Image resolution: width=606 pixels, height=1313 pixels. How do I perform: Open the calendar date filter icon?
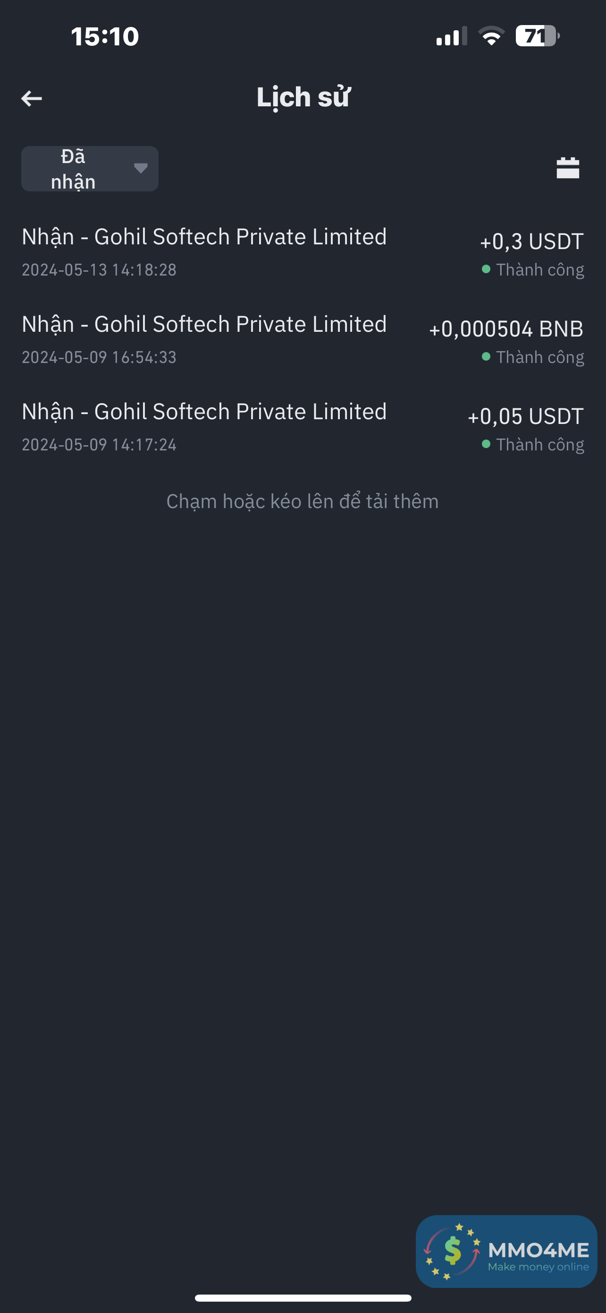coord(567,168)
